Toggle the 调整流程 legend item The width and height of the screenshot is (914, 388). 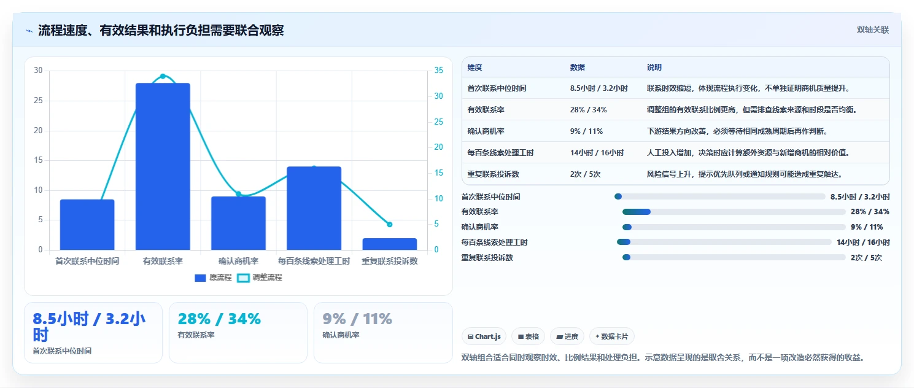point(259,277)
